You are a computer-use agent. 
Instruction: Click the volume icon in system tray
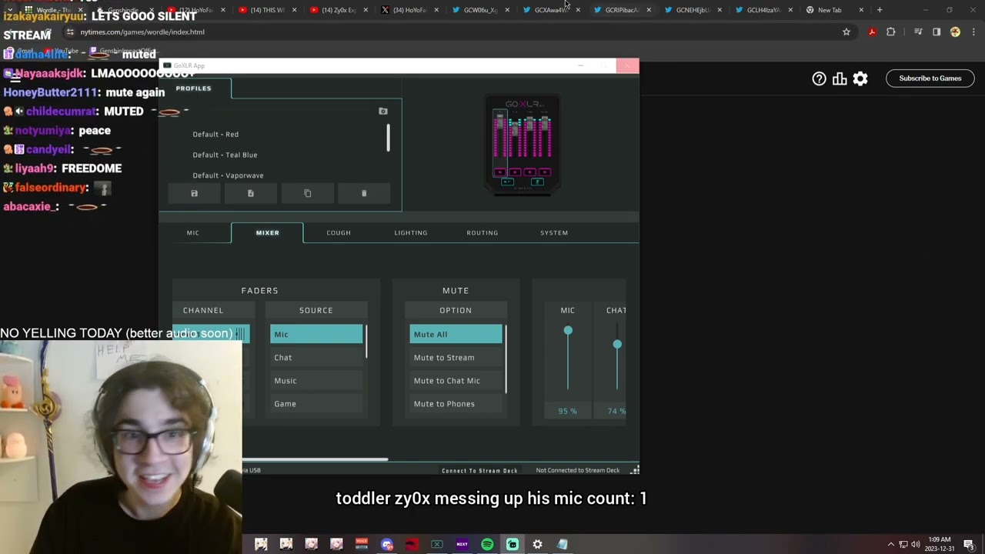(x=916, y=545)
